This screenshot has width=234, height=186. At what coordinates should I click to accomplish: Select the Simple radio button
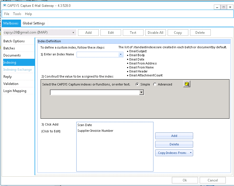click(137, 84)
